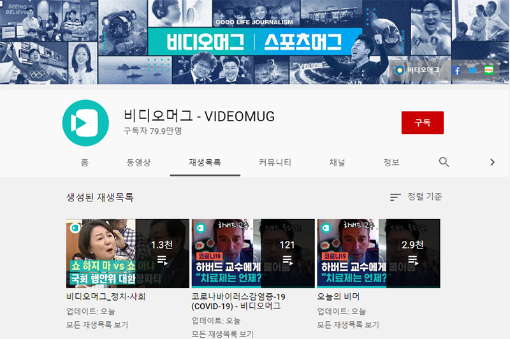Select the 재생목록 tab
Image resolution: width=510 pixels, height=339 pixels.
(205, 162)
